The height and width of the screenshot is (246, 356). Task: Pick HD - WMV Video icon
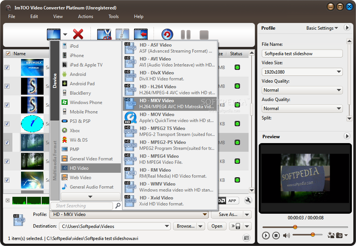pyautogui.click(x=130, y=187)
